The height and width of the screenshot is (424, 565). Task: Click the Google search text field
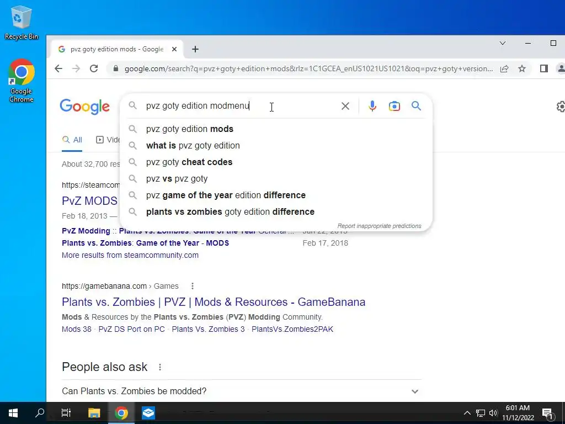[238, 105]
